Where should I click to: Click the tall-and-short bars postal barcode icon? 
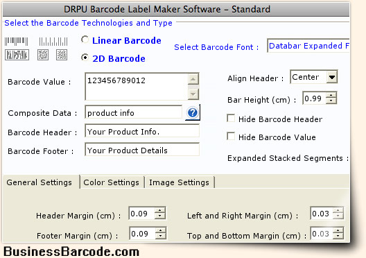[x=53, y=42]
